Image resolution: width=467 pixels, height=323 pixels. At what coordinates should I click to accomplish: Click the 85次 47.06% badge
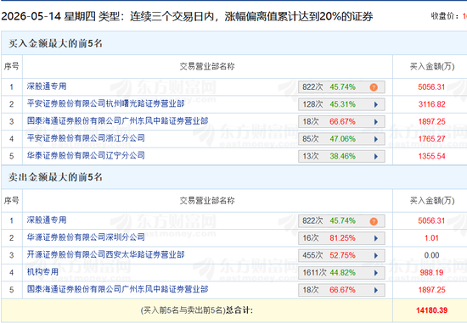(341, 139)
